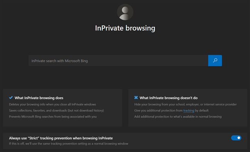Focus the InPrivate search with Microsoft Bing field
250x152 pixels.
tap(118, 61)
